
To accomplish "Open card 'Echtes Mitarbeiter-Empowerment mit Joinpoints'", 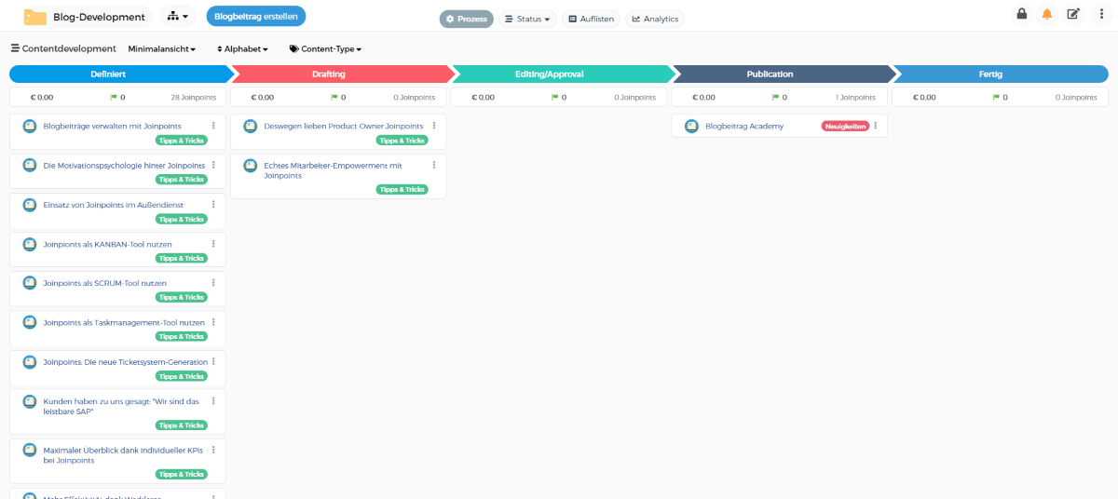I will [333, 170].
